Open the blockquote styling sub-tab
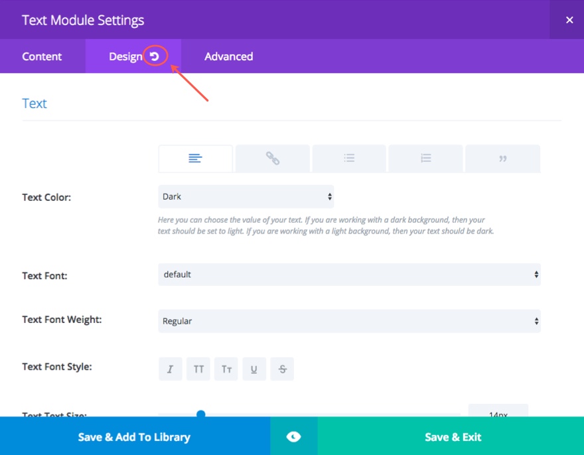This screenshot has height=455, width=584. (503, 159)
